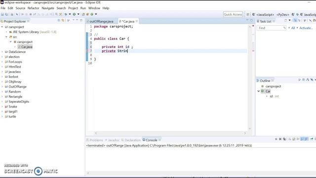316x178 pixels.
Task: Switch to the outOfRange.java editor tab
Action: (100, 21)
